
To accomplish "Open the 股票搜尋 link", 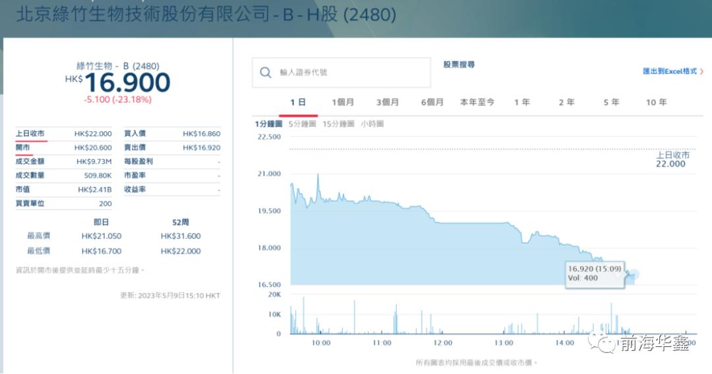I will tap(459, 65).
